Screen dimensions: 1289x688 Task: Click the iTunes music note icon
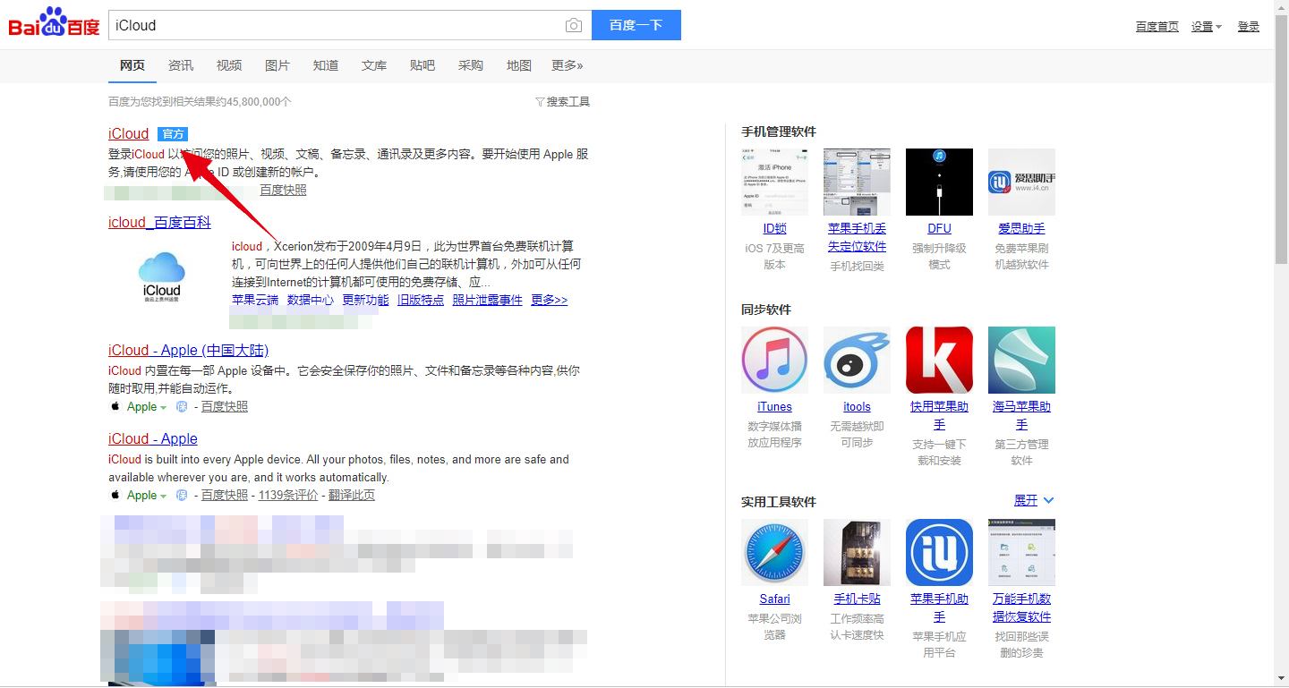point(774,360)
